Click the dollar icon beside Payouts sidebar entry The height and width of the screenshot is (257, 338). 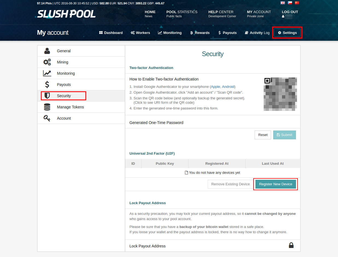point(47,84)
